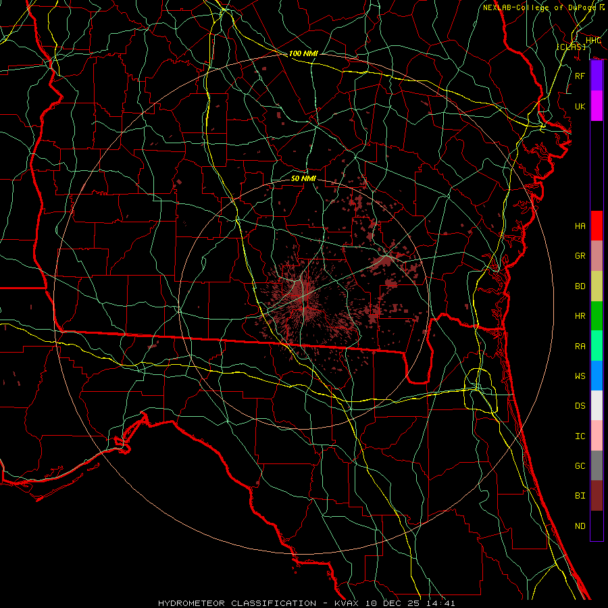Click the 10 DEC 25 date stamp

pyautogui.click(x=392, y=603)
